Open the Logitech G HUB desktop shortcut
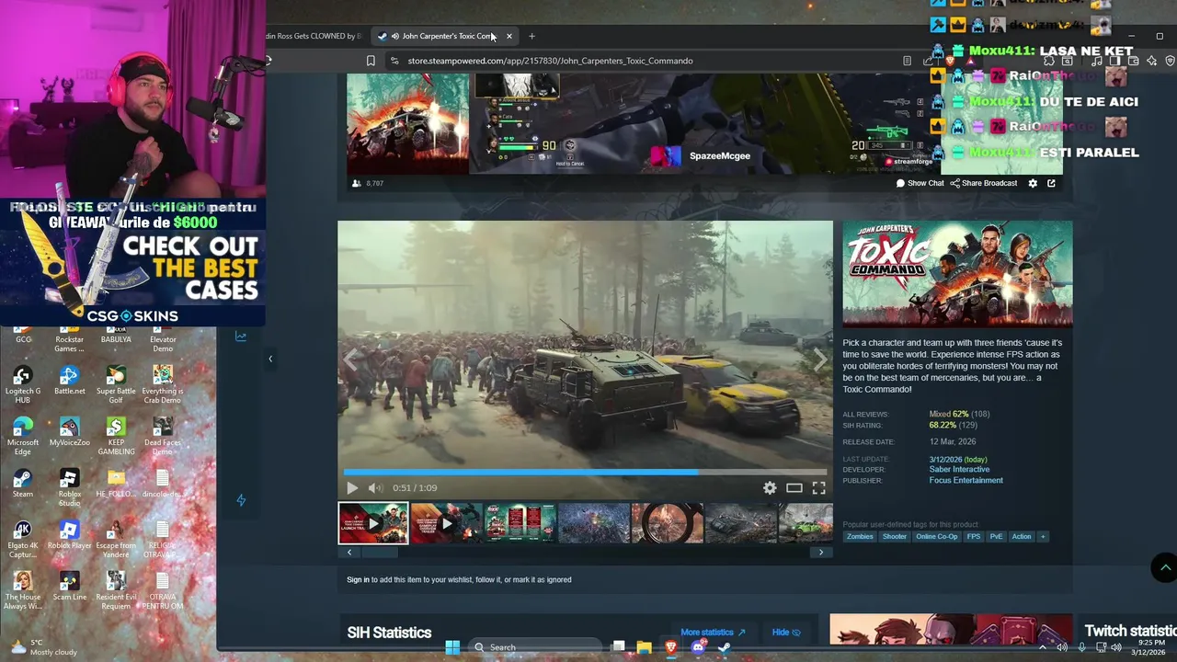 coord(23,385)
